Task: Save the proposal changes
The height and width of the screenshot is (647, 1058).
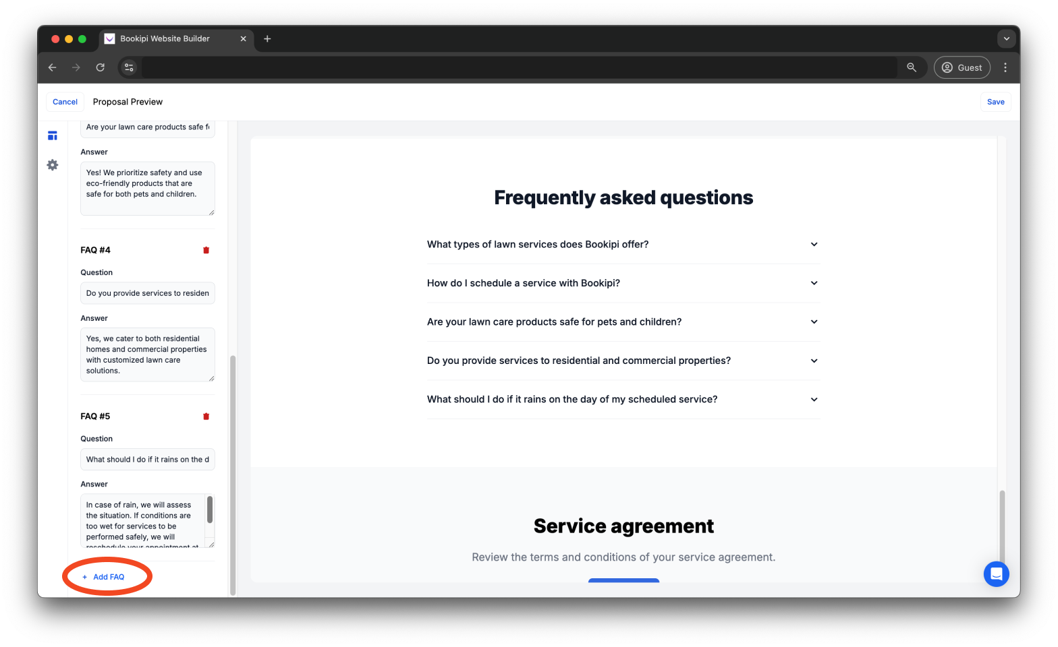Action: [995, 102]
